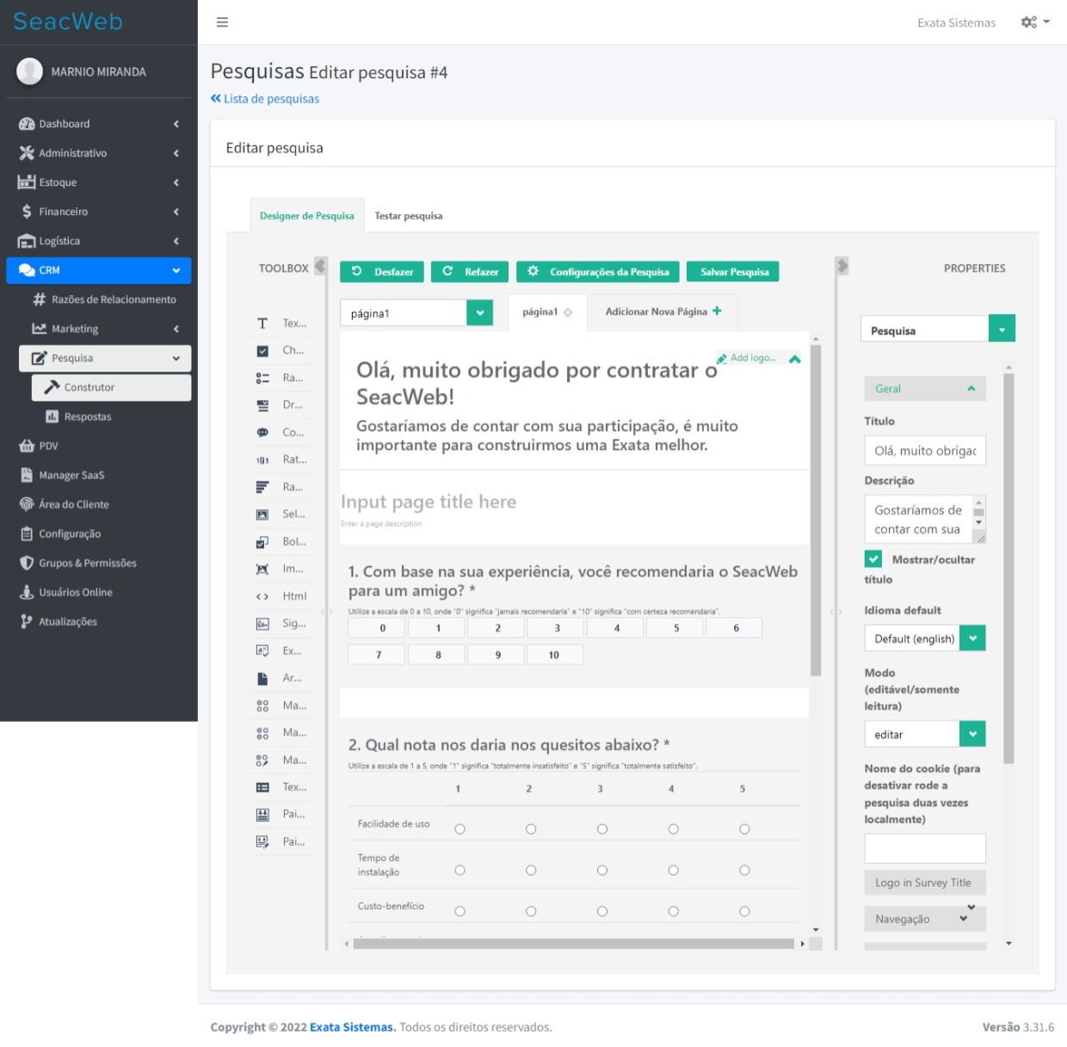1067x1047 pixels.
Task: Pick the Radiogroup item with bullet-list icon
Action: pos(281,378)
